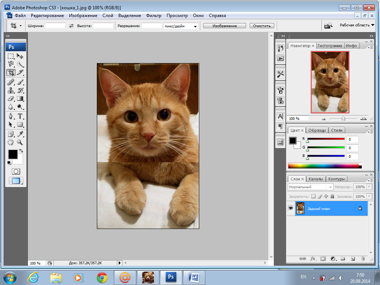
Task: Select the Lasso tool
Action: (11, 64)
